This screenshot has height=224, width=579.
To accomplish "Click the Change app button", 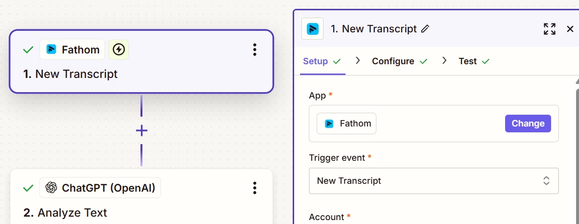I will click(528, 124).
